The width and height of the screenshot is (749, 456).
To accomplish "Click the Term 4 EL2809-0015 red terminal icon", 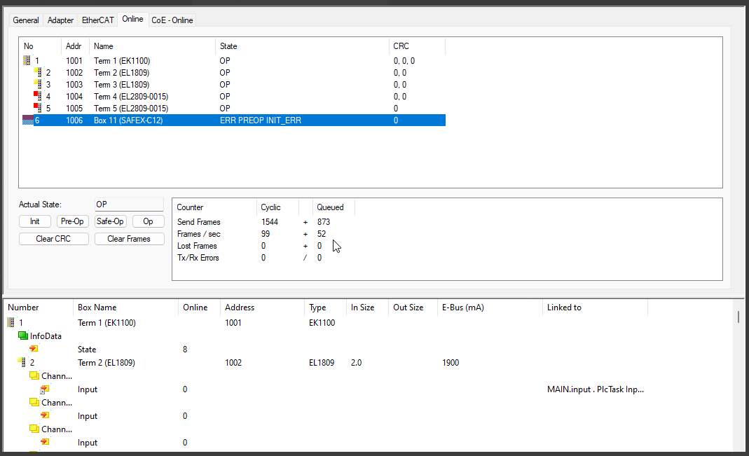I will point(38,97).
